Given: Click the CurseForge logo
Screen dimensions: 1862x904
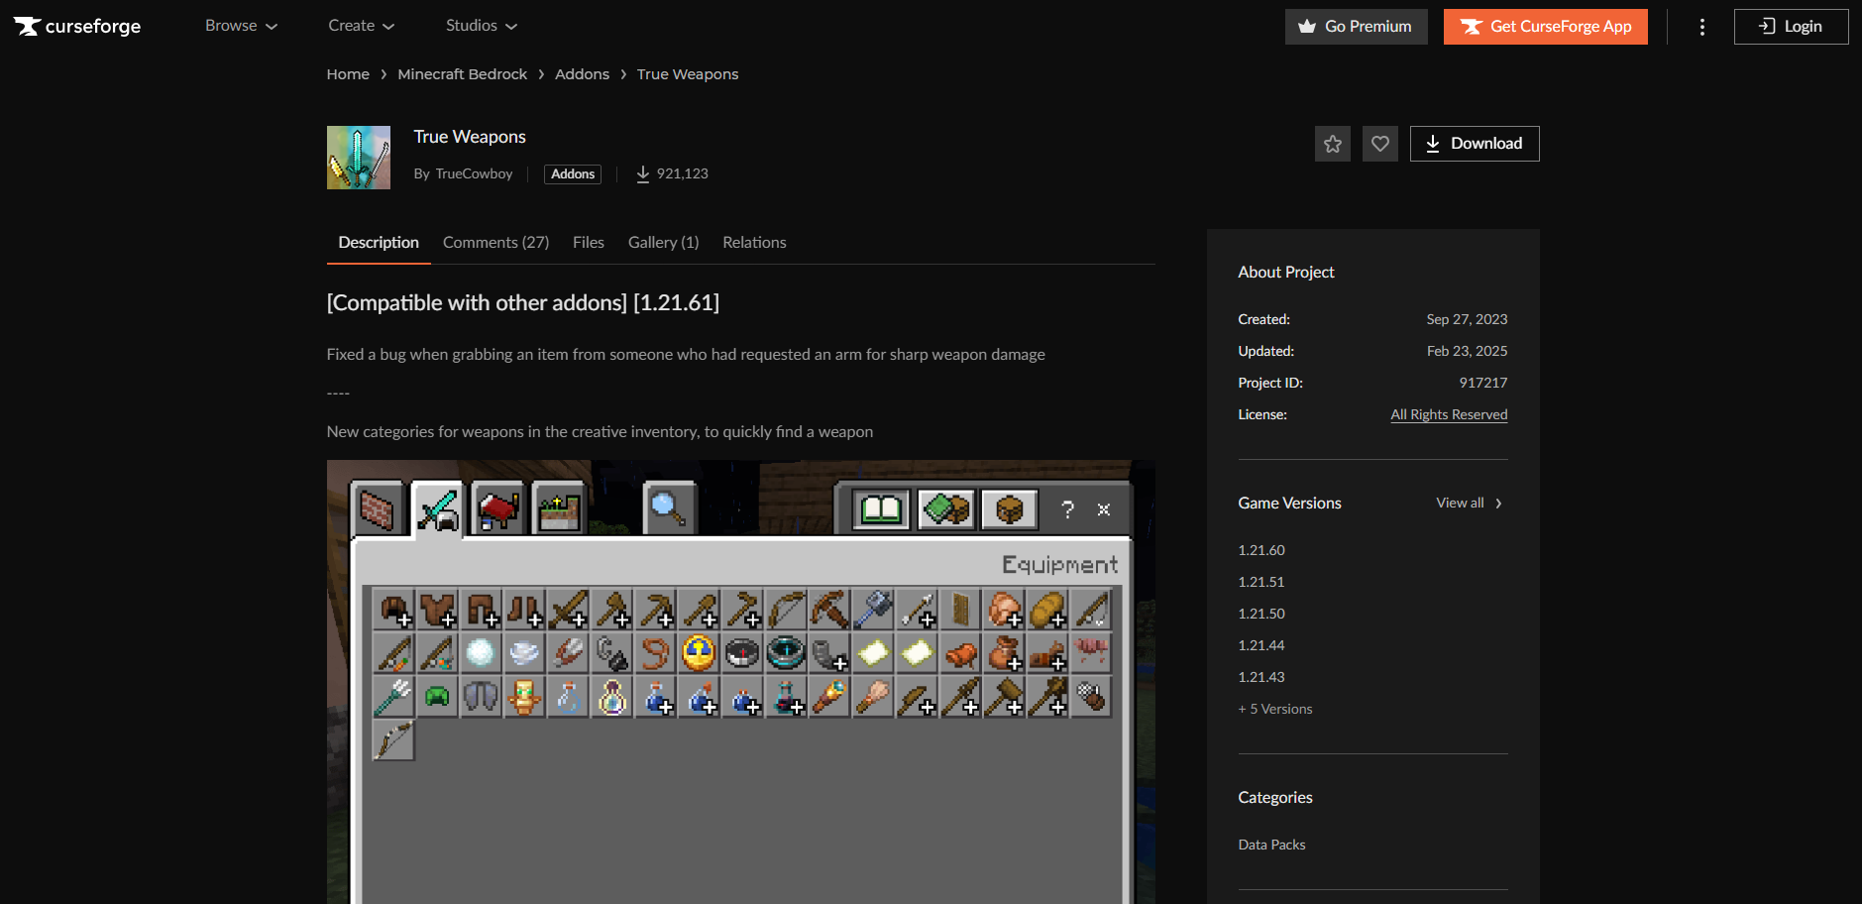Looking at the screenshot, I should click(x=75, y=26).
